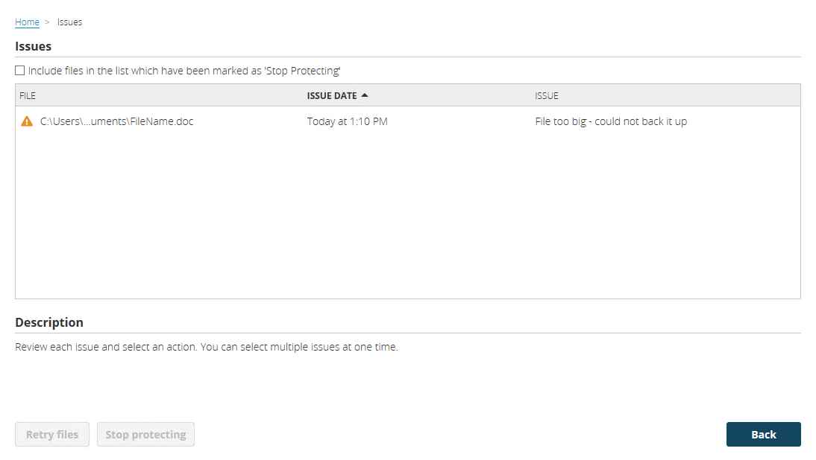
Task: Sort the issues by the ISSUE column
Action: coord(546,95)
